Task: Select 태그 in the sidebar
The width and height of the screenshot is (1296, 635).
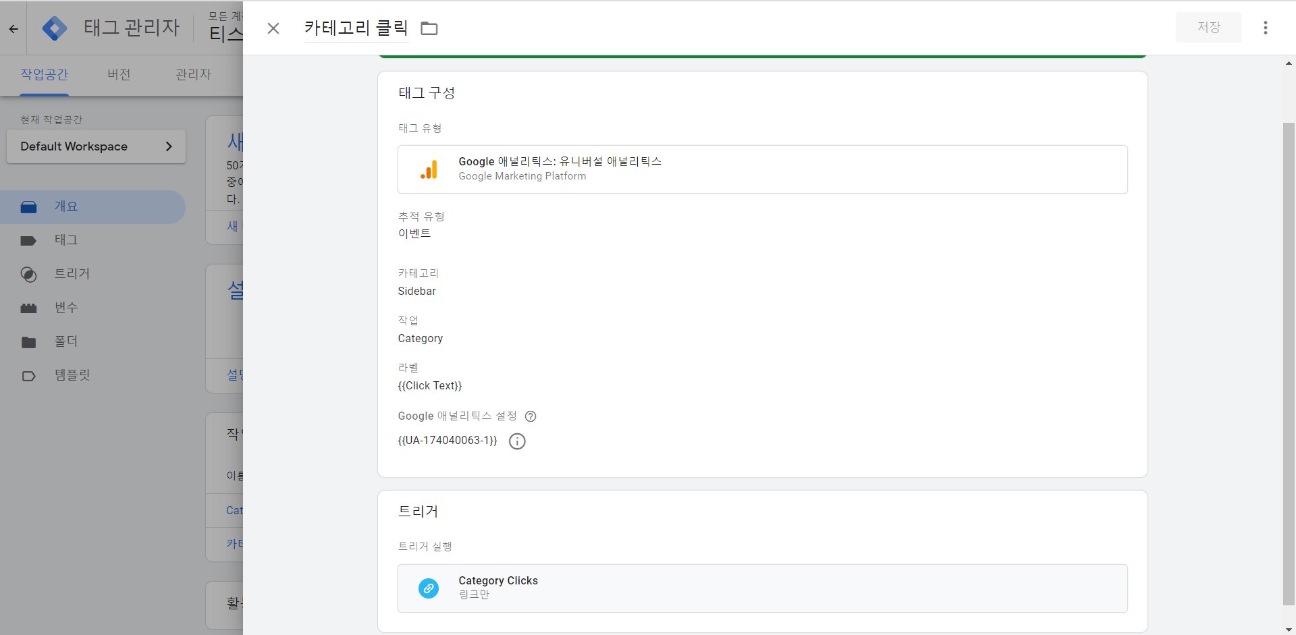Action: click(92, 241)
